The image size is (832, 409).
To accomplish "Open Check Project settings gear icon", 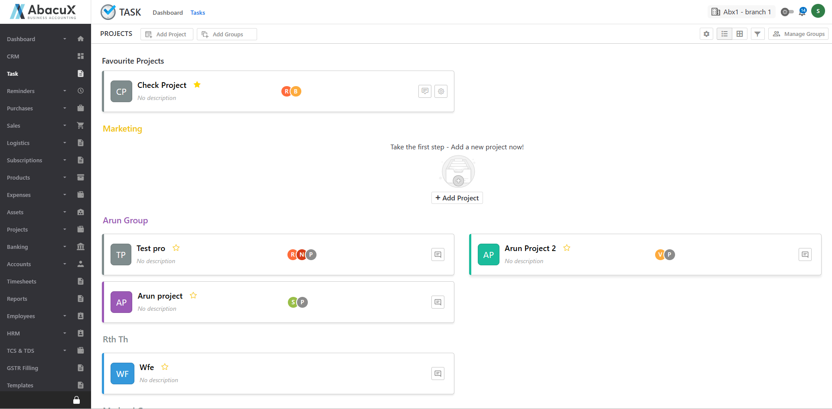I will coord(441,91).
